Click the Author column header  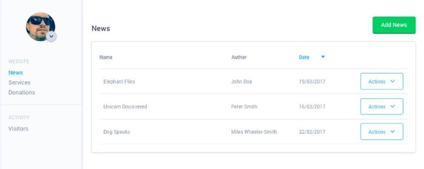pyautogui.click(x=239, y=57)
